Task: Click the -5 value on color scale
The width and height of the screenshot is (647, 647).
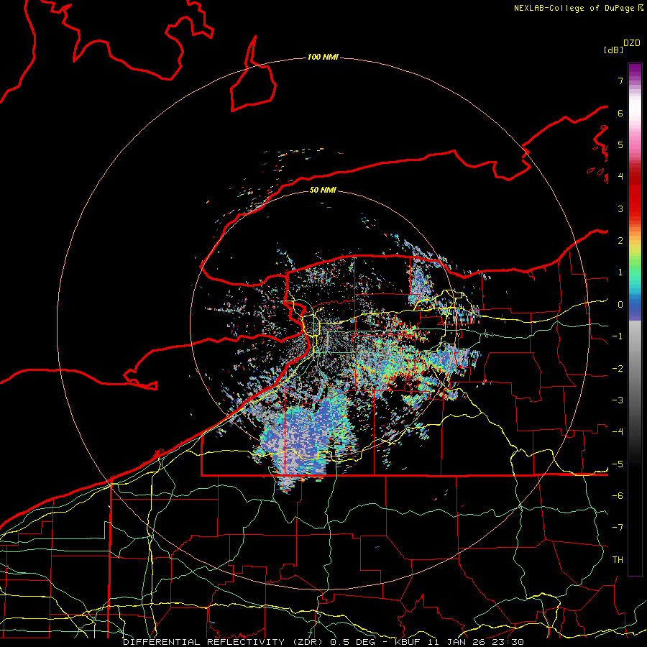Action: coord(618,464)
